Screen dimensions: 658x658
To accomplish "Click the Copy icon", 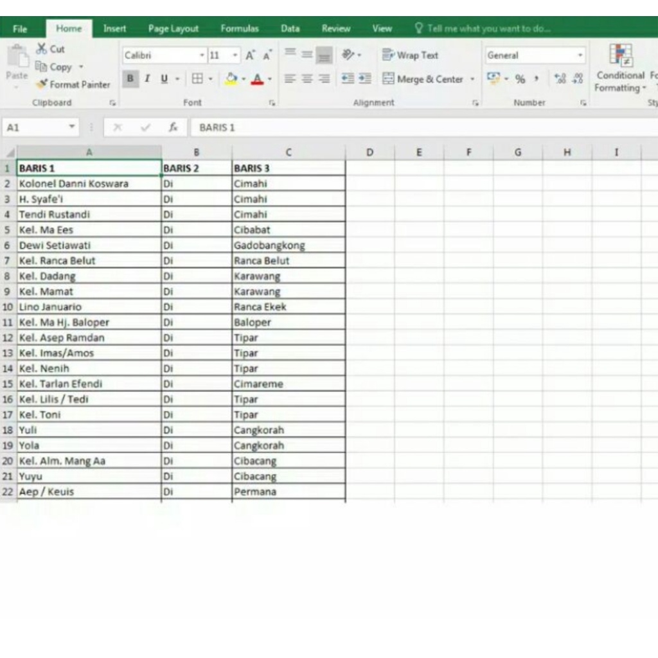I will coord(40,66).
